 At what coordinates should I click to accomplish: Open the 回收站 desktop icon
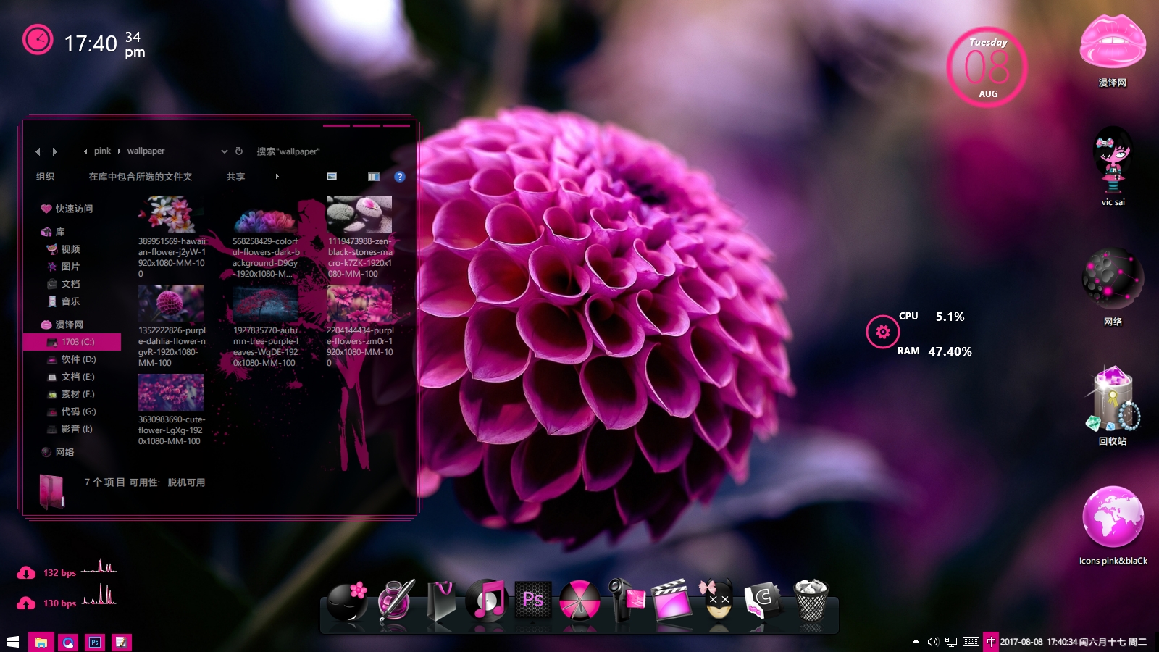(x=1113, y=406)
